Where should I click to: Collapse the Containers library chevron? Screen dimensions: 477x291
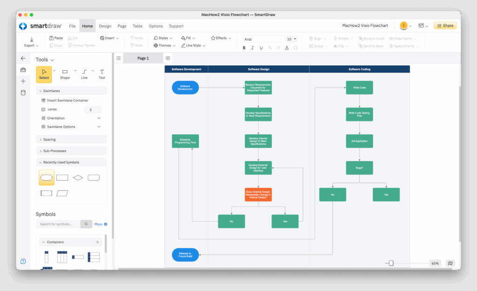(43, 242)
